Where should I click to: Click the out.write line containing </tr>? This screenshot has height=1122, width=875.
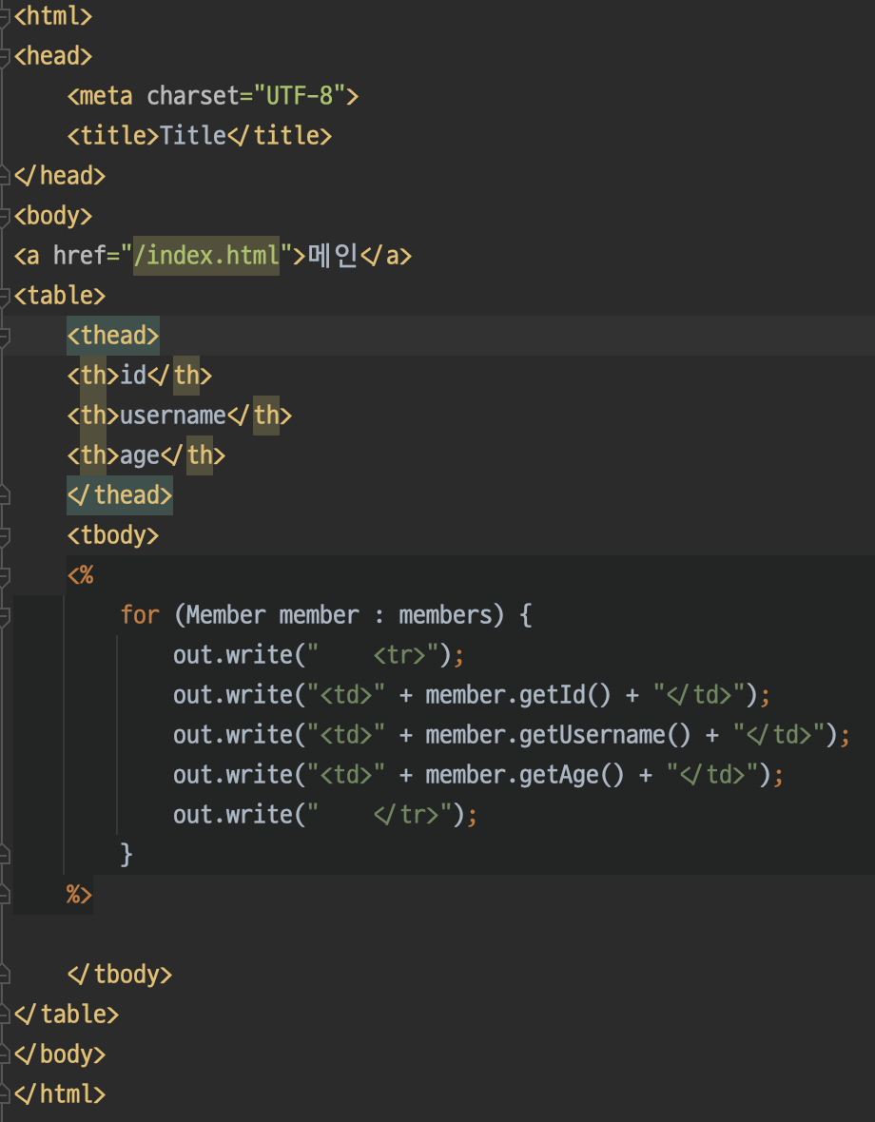(325, 815)
